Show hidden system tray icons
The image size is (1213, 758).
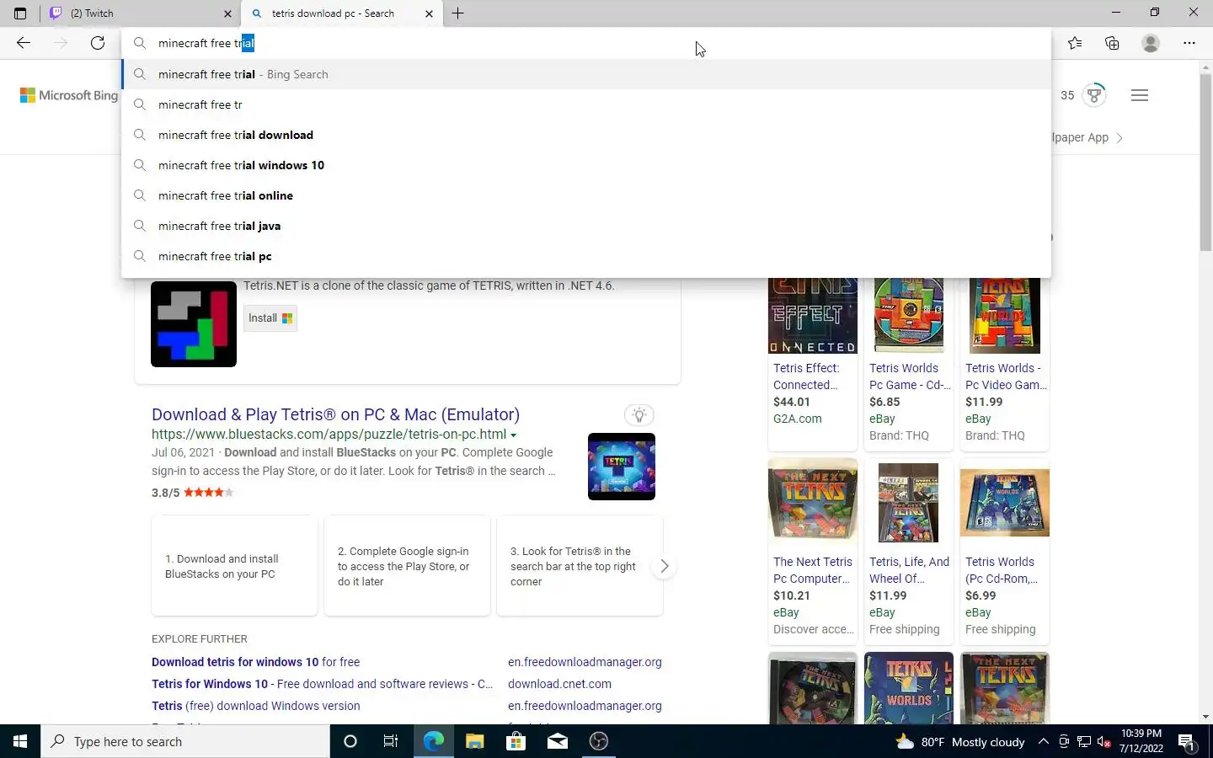coord(1043,742)
